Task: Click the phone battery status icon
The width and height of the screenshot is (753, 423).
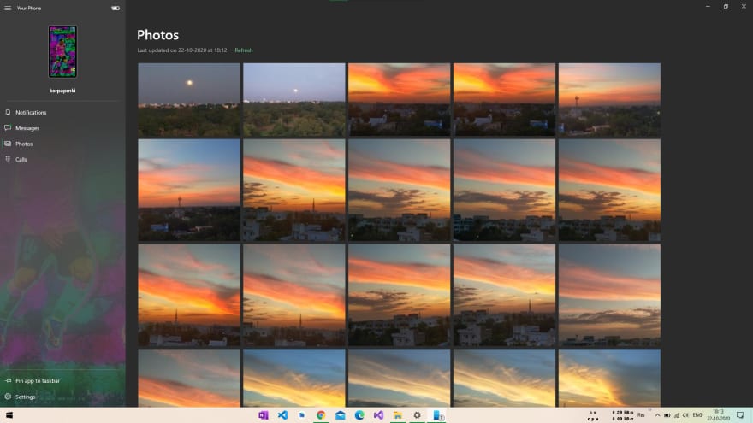Action: tap(116, 9)
